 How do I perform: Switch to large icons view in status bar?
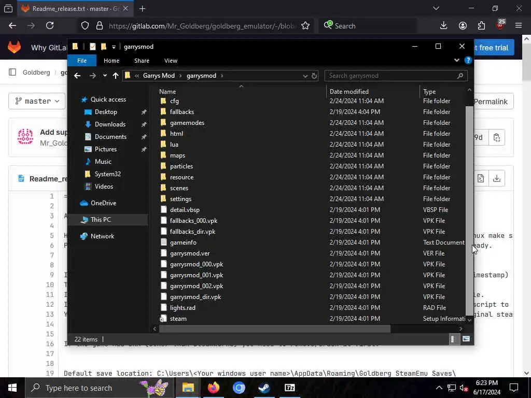[x=466, y=339]
